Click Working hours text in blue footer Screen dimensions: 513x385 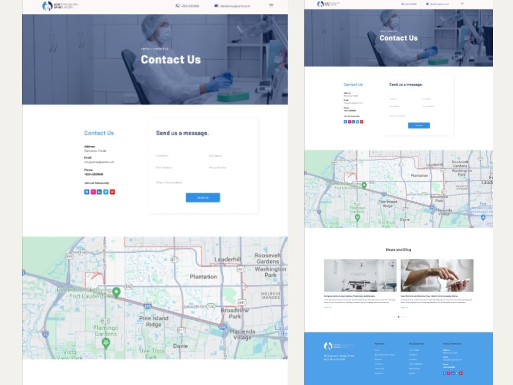pyautogui.click(x=339, y=357)
